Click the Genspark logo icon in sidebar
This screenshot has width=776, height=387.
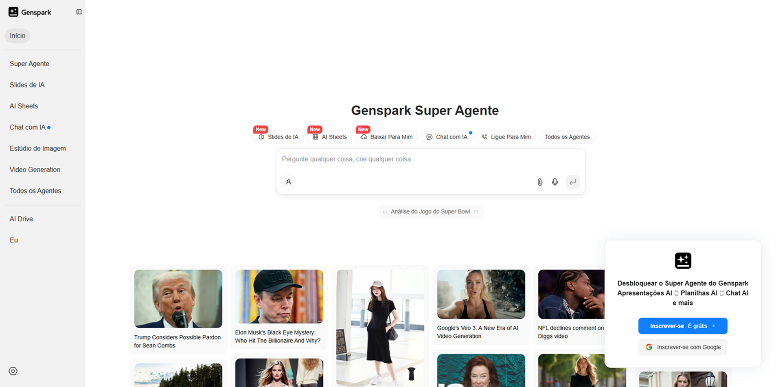pyautogui.click(x=13, y=12)
